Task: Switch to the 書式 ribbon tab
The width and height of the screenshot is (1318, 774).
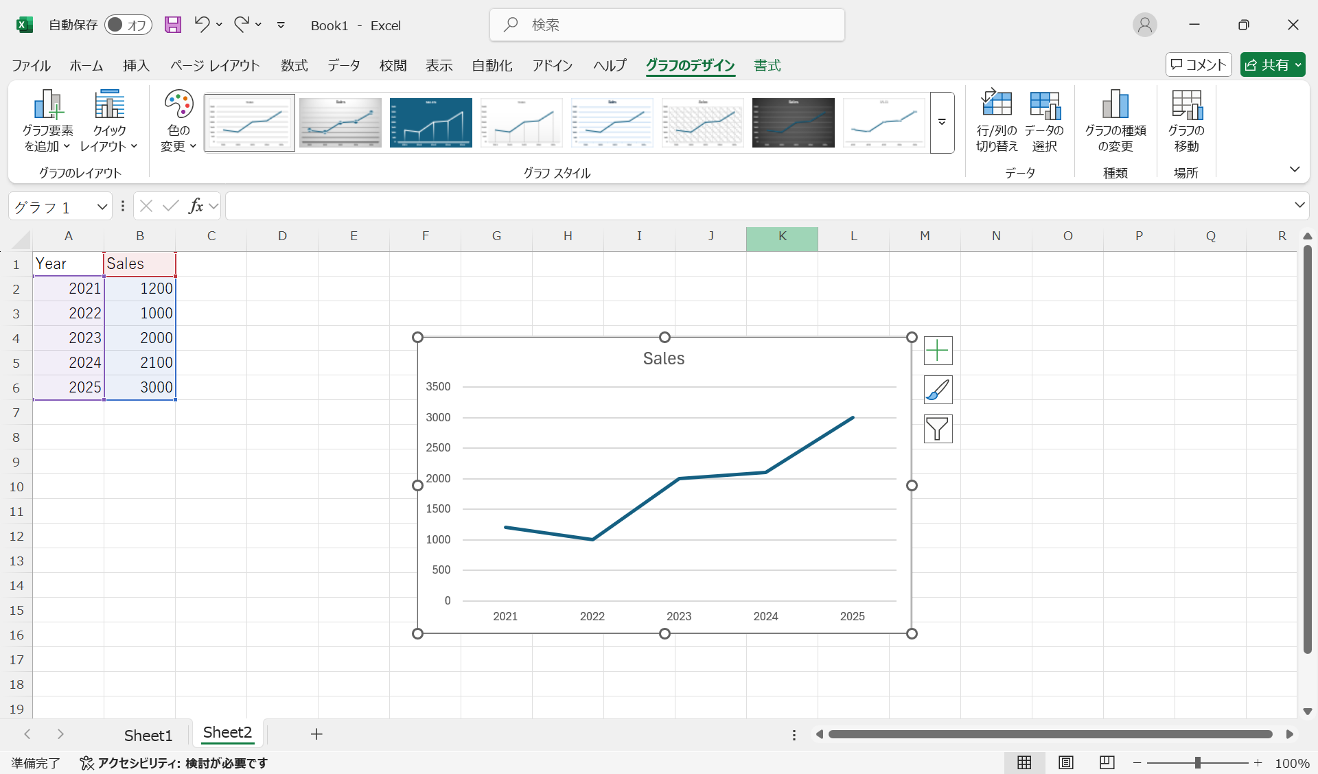Action: coord(767,65)
